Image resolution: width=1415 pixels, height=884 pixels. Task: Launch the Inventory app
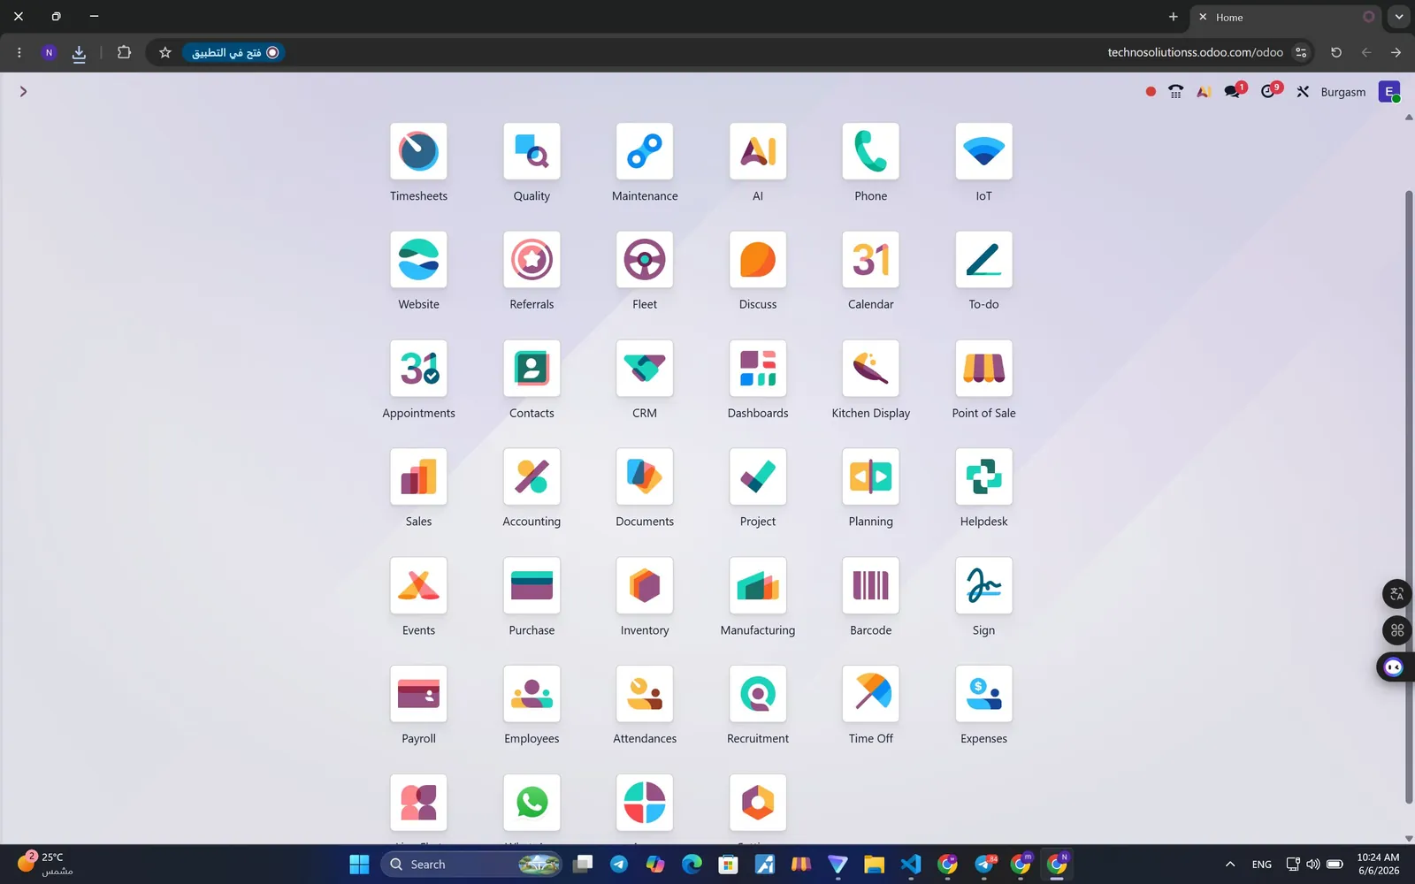click(x=645, y=586)
